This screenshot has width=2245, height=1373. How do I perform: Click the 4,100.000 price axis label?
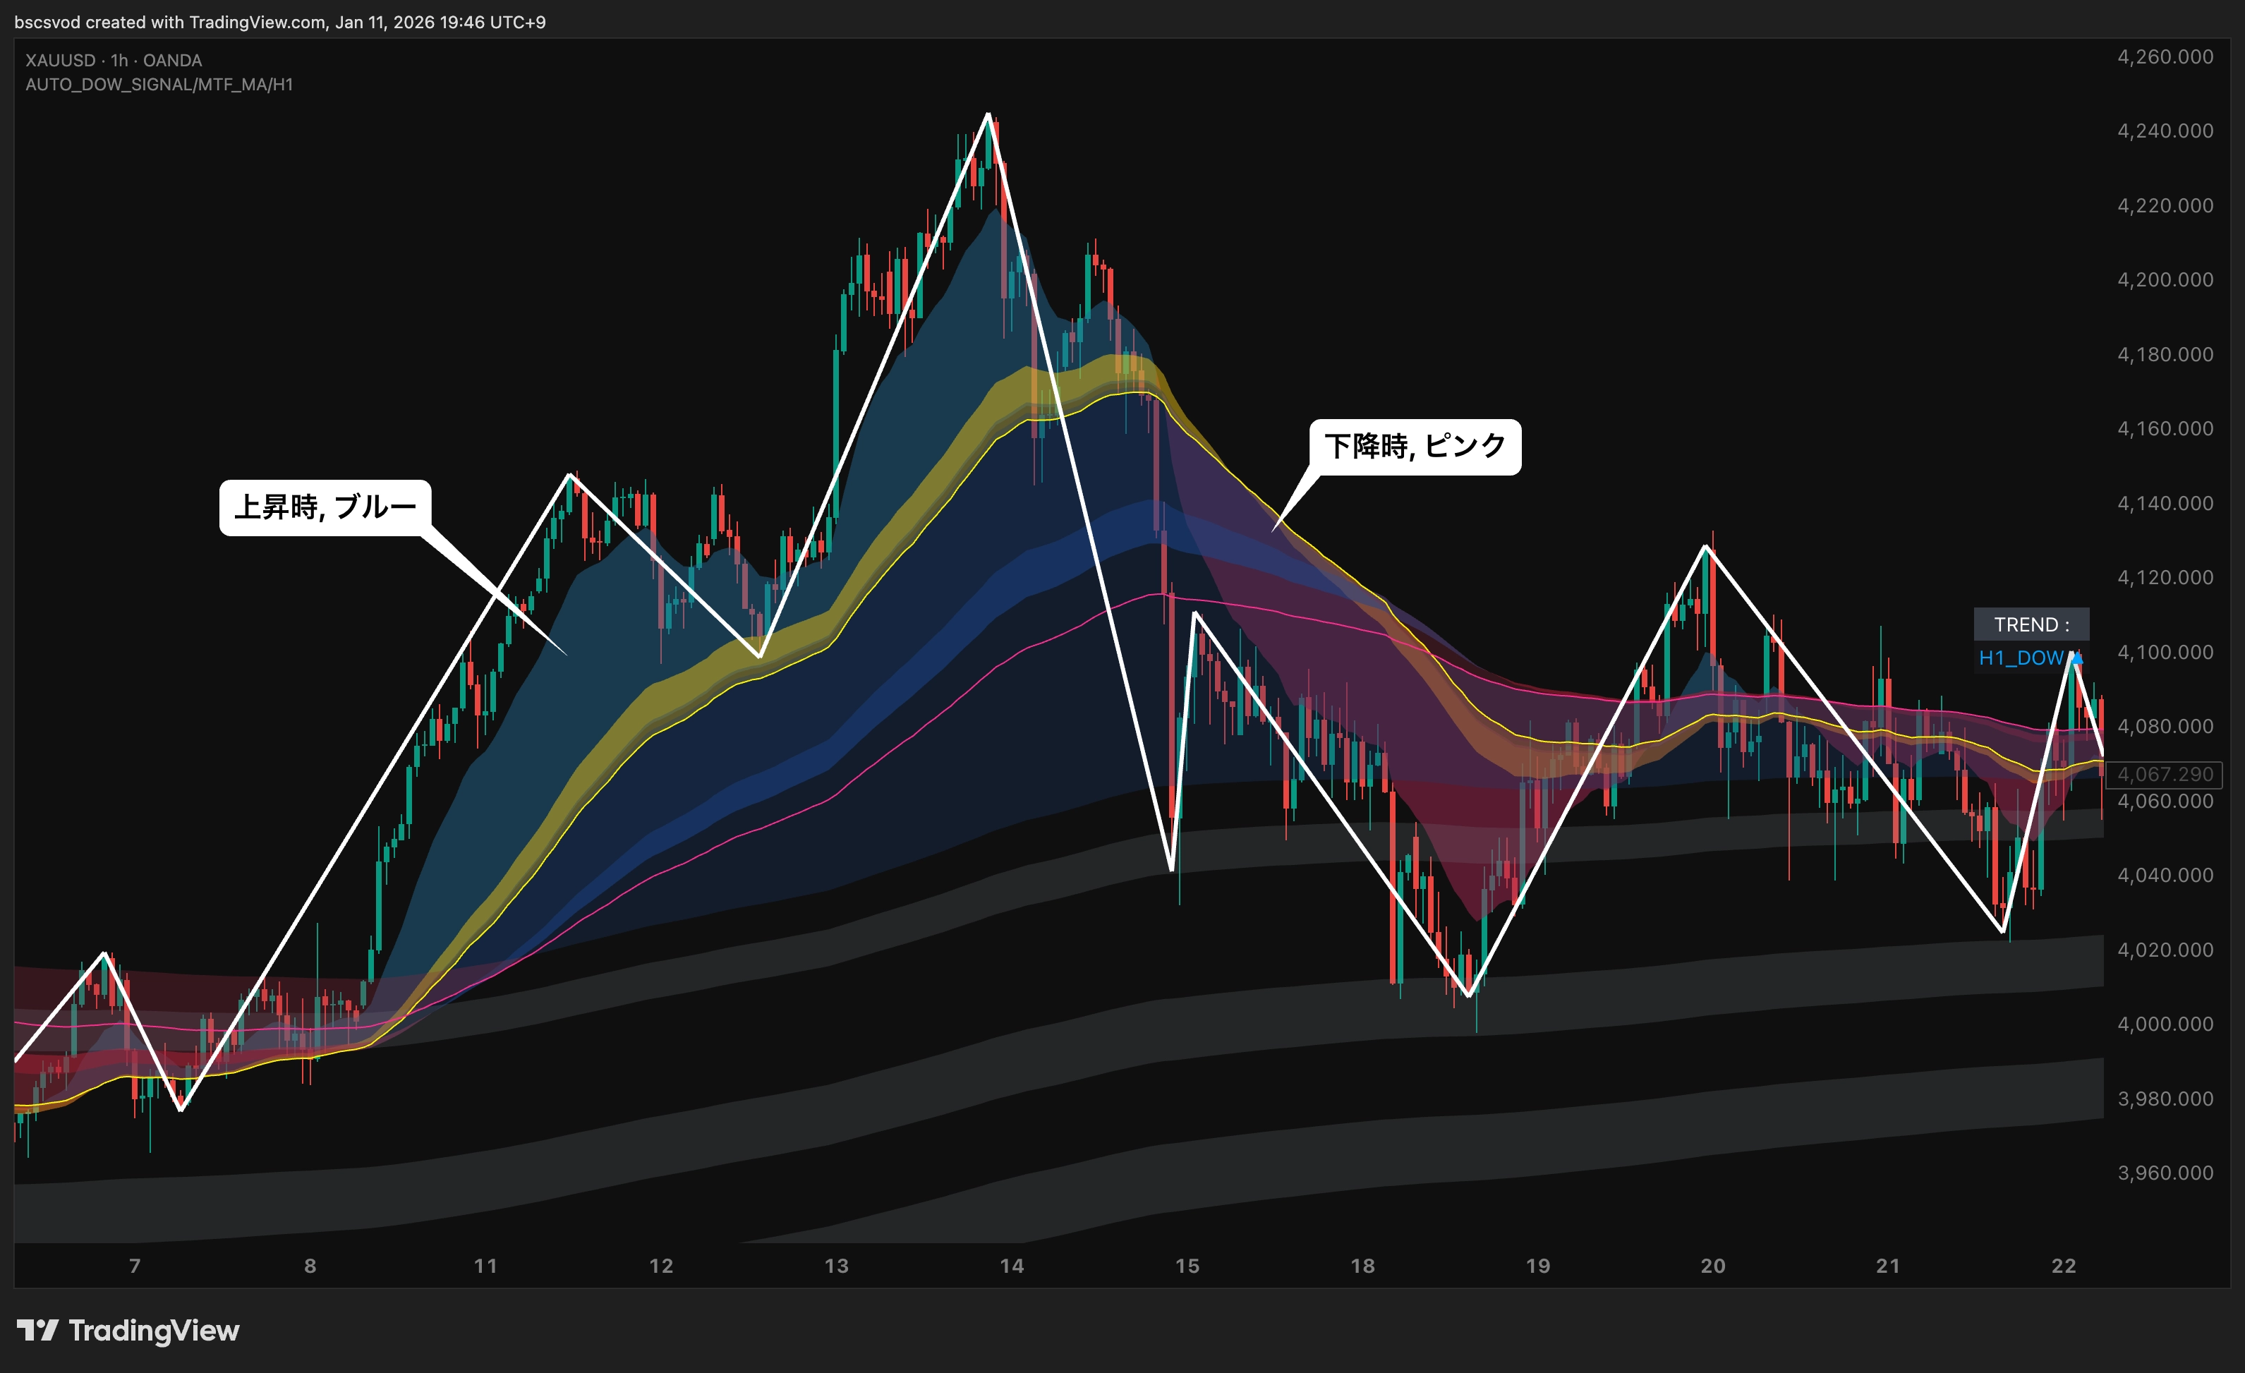[2165, 653]
